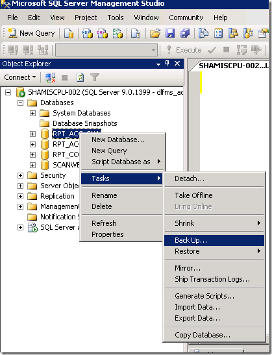Expand the SCANWE database node
This screenshot has width=272, height=355.
tap(33, 165)
